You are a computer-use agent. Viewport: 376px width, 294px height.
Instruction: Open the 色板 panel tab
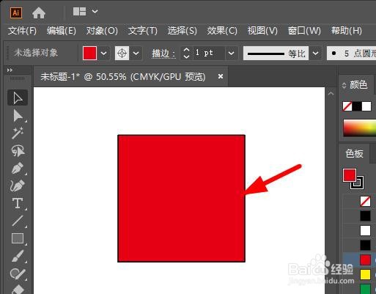(x=354, y=153)
